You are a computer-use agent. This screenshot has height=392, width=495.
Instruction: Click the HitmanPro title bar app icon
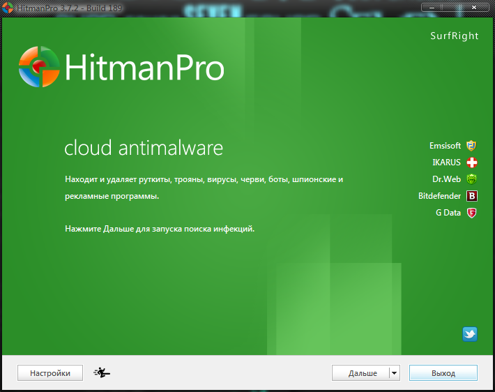pos(8,8)
